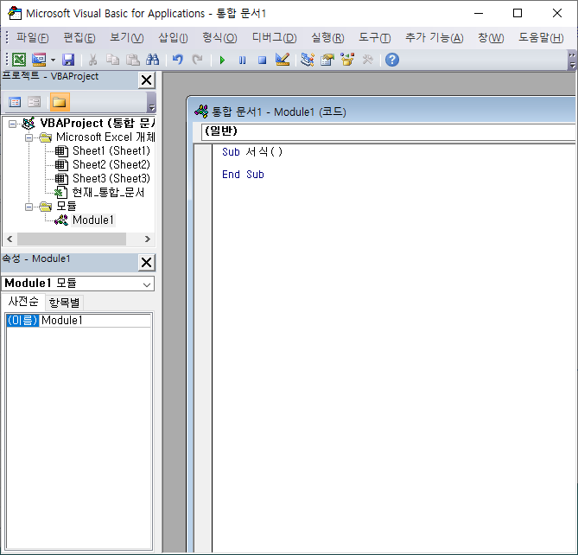Screen dimensions: 578x555
Task: Toggle Folders view in project pane
Action: point(60,102)
